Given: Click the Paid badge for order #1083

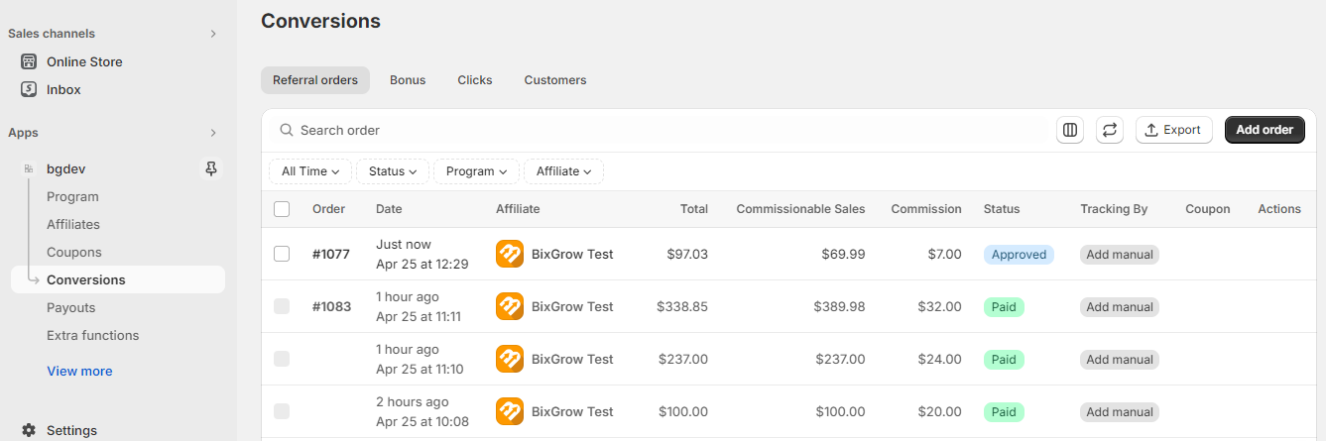Looking at the screenshot, I should [1004, 307].
